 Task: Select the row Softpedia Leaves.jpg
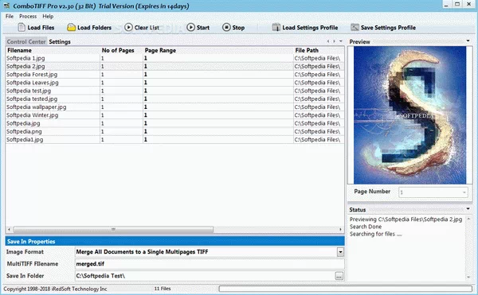(x=174, y=83)
